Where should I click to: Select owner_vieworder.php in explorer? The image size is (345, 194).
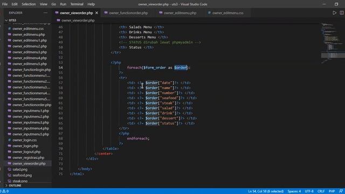coord(29,164)
